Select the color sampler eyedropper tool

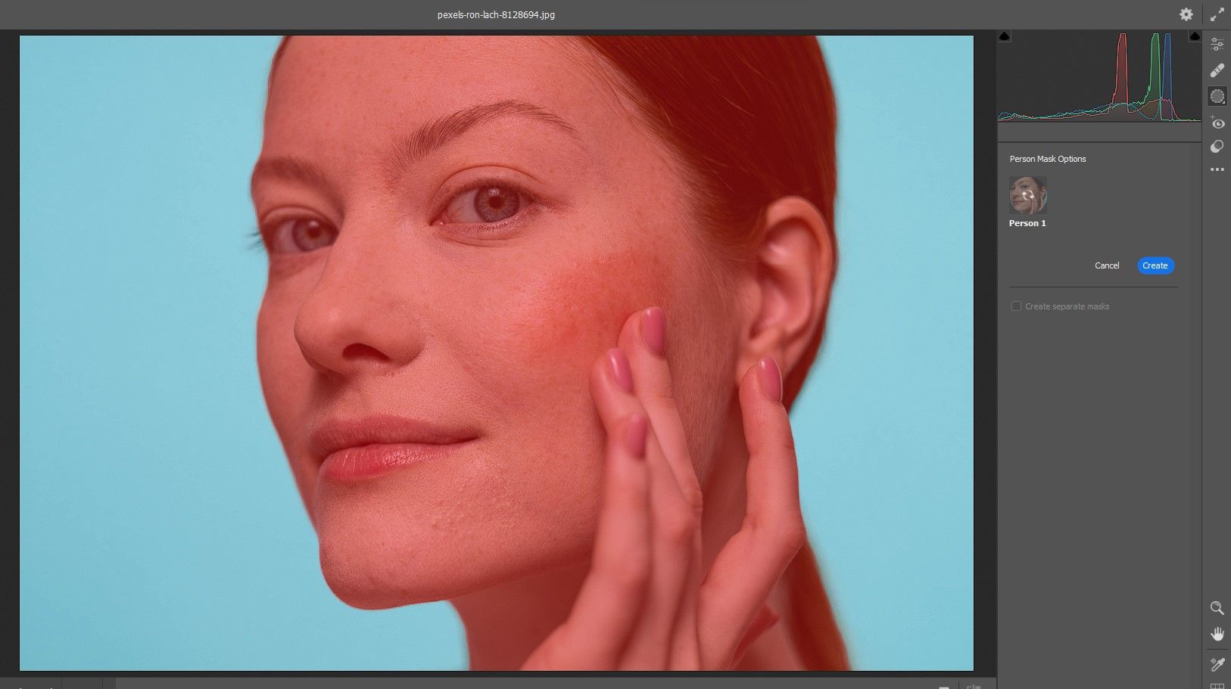pos(1217,664)
